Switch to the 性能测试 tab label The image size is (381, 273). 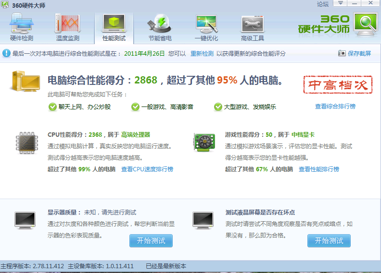coord(114,38)
